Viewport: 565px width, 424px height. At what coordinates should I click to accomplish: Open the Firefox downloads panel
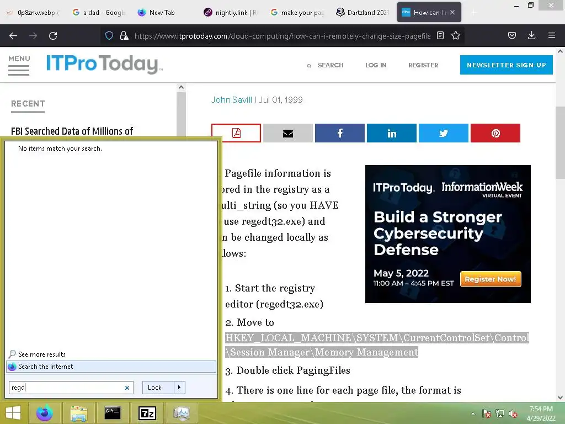tap(531, 35)
